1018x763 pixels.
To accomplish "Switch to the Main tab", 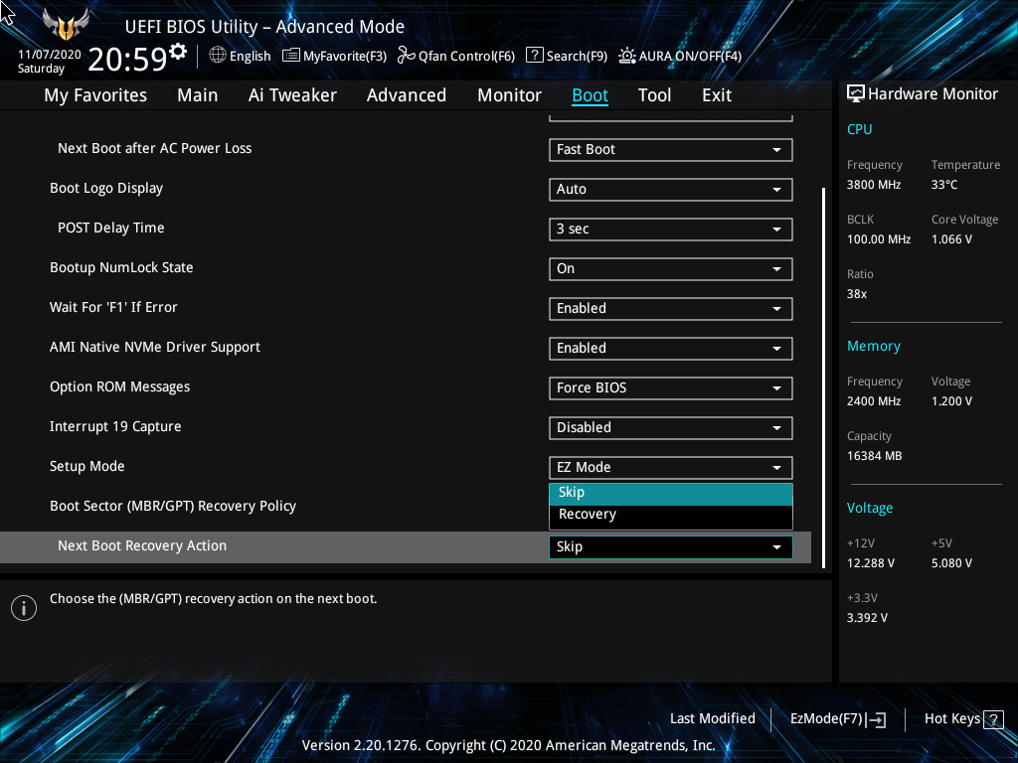I will tap(198, 95).
